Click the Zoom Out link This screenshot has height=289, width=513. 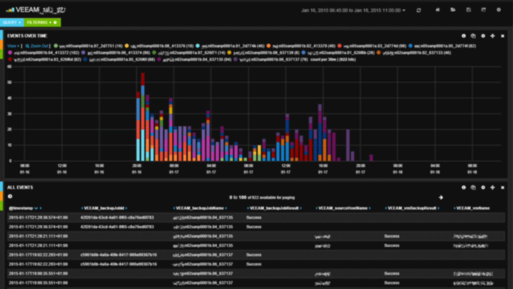(x=37, y=46)
